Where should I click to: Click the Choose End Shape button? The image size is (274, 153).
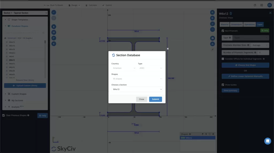click(245, 65)
